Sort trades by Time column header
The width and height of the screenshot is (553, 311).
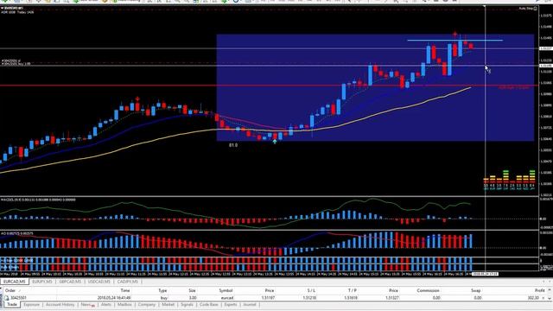pyautogui.click(x=125, y=290)
